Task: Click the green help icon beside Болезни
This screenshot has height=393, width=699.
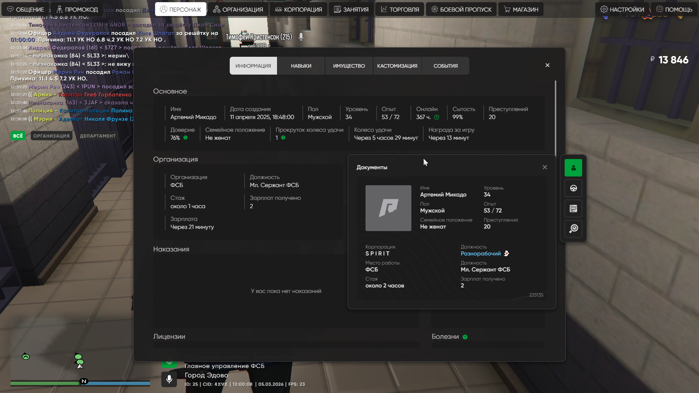Action: coord(465,337)
